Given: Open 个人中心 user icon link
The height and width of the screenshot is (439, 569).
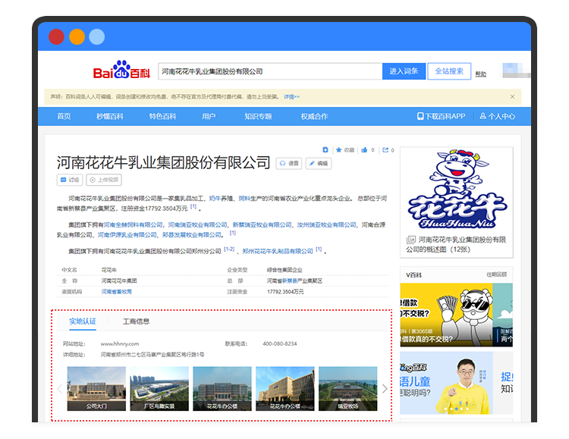Looking at the screenshot, I should [497, 117].
